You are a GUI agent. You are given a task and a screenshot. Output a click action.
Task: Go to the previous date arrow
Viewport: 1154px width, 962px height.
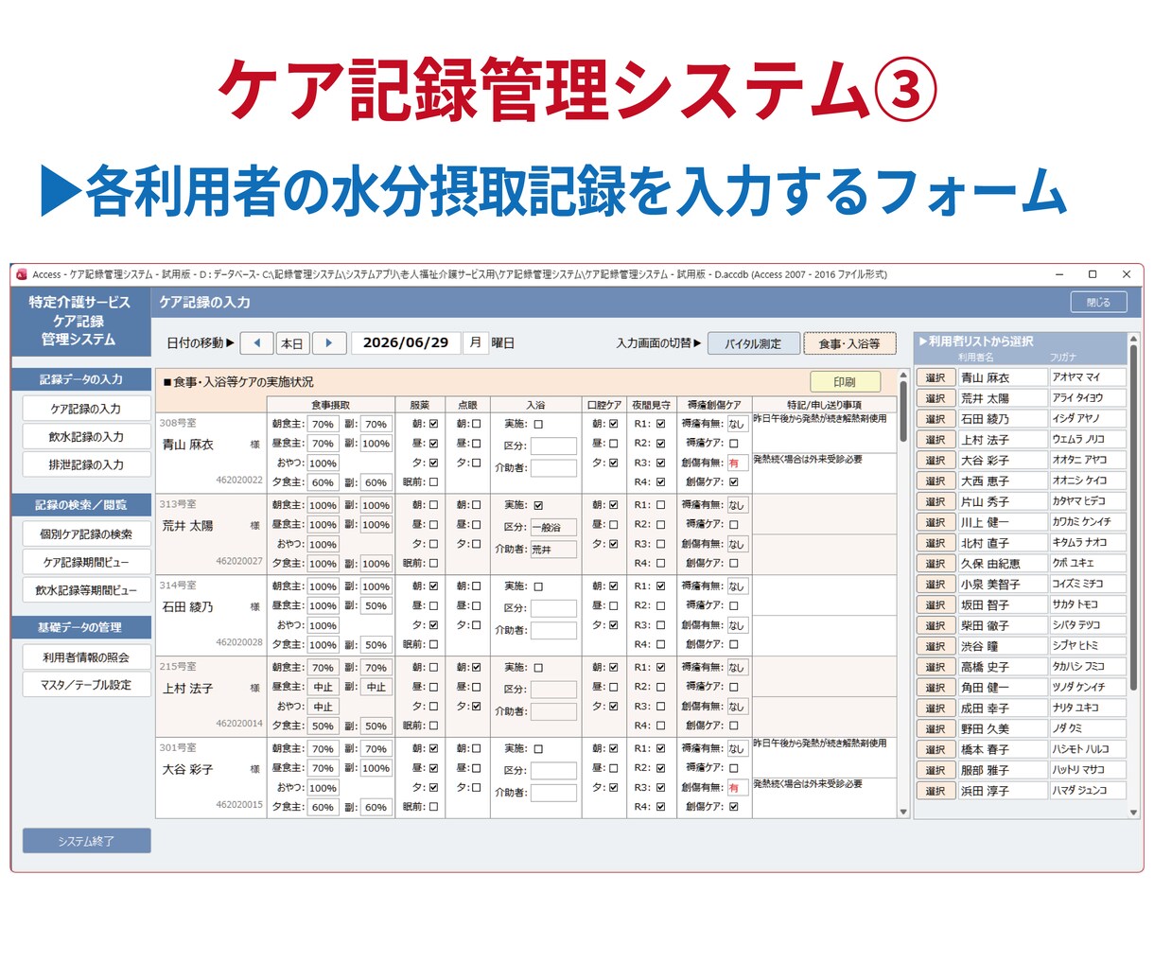[x=256, y=343]
